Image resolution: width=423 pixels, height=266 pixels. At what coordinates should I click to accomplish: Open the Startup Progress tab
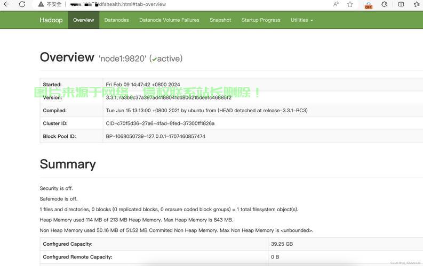tap(261, 20)
